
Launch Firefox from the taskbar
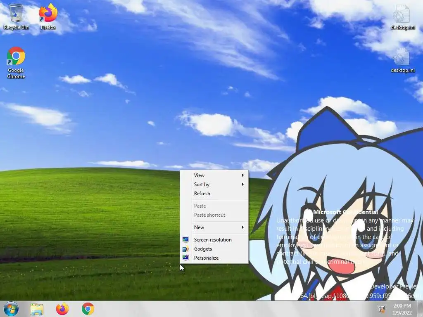[x=62, y=309]
